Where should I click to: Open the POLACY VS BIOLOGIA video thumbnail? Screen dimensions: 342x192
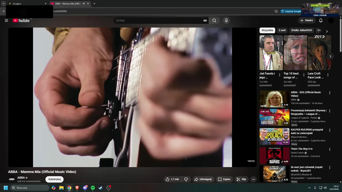(x=274, y=137)
